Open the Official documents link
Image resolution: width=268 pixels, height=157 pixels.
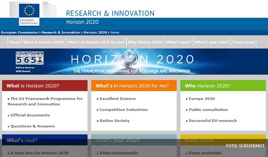[x=30, y=115]
